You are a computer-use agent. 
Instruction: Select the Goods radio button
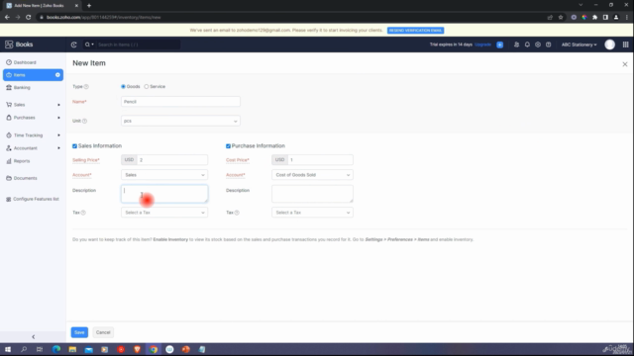tap(123, 87)
